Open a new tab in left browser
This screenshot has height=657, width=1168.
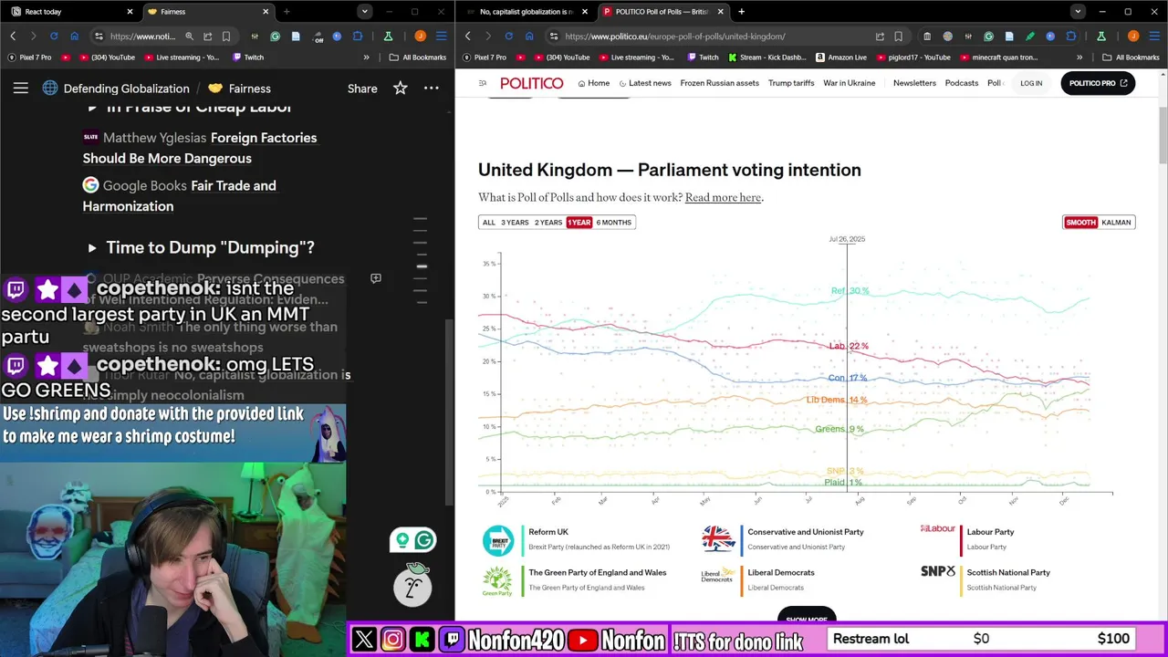pos(287,12)
